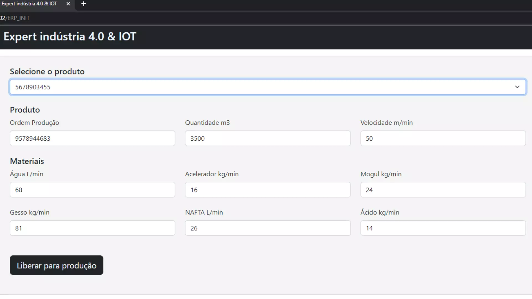The image size is (532, 299).
Task: Click the Quantidade m3 field showing 3500
Action: coord(268,138)
